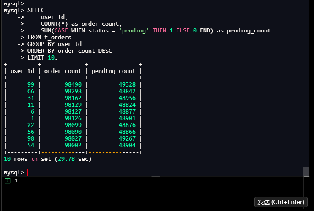
Task: Click the pending_count value 48824
Action: point(127,105)
